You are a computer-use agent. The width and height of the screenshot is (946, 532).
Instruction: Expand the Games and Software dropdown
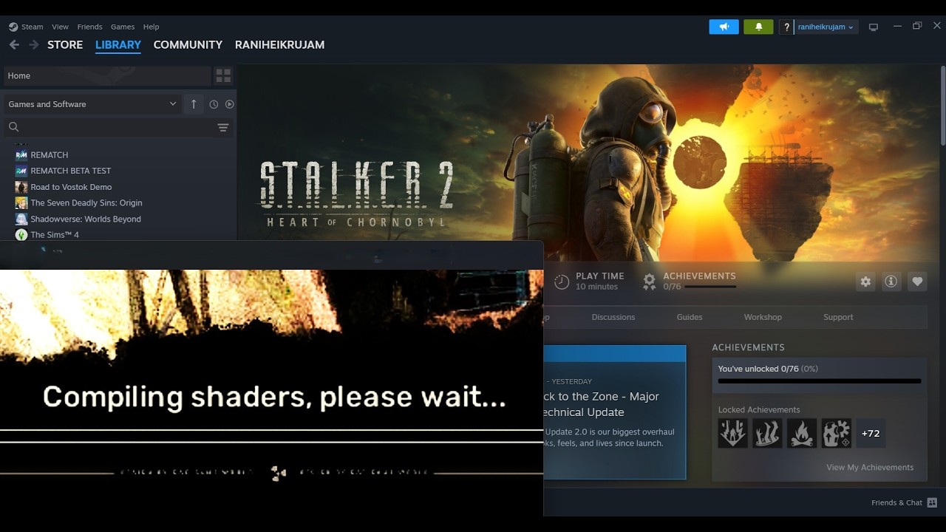92,104
